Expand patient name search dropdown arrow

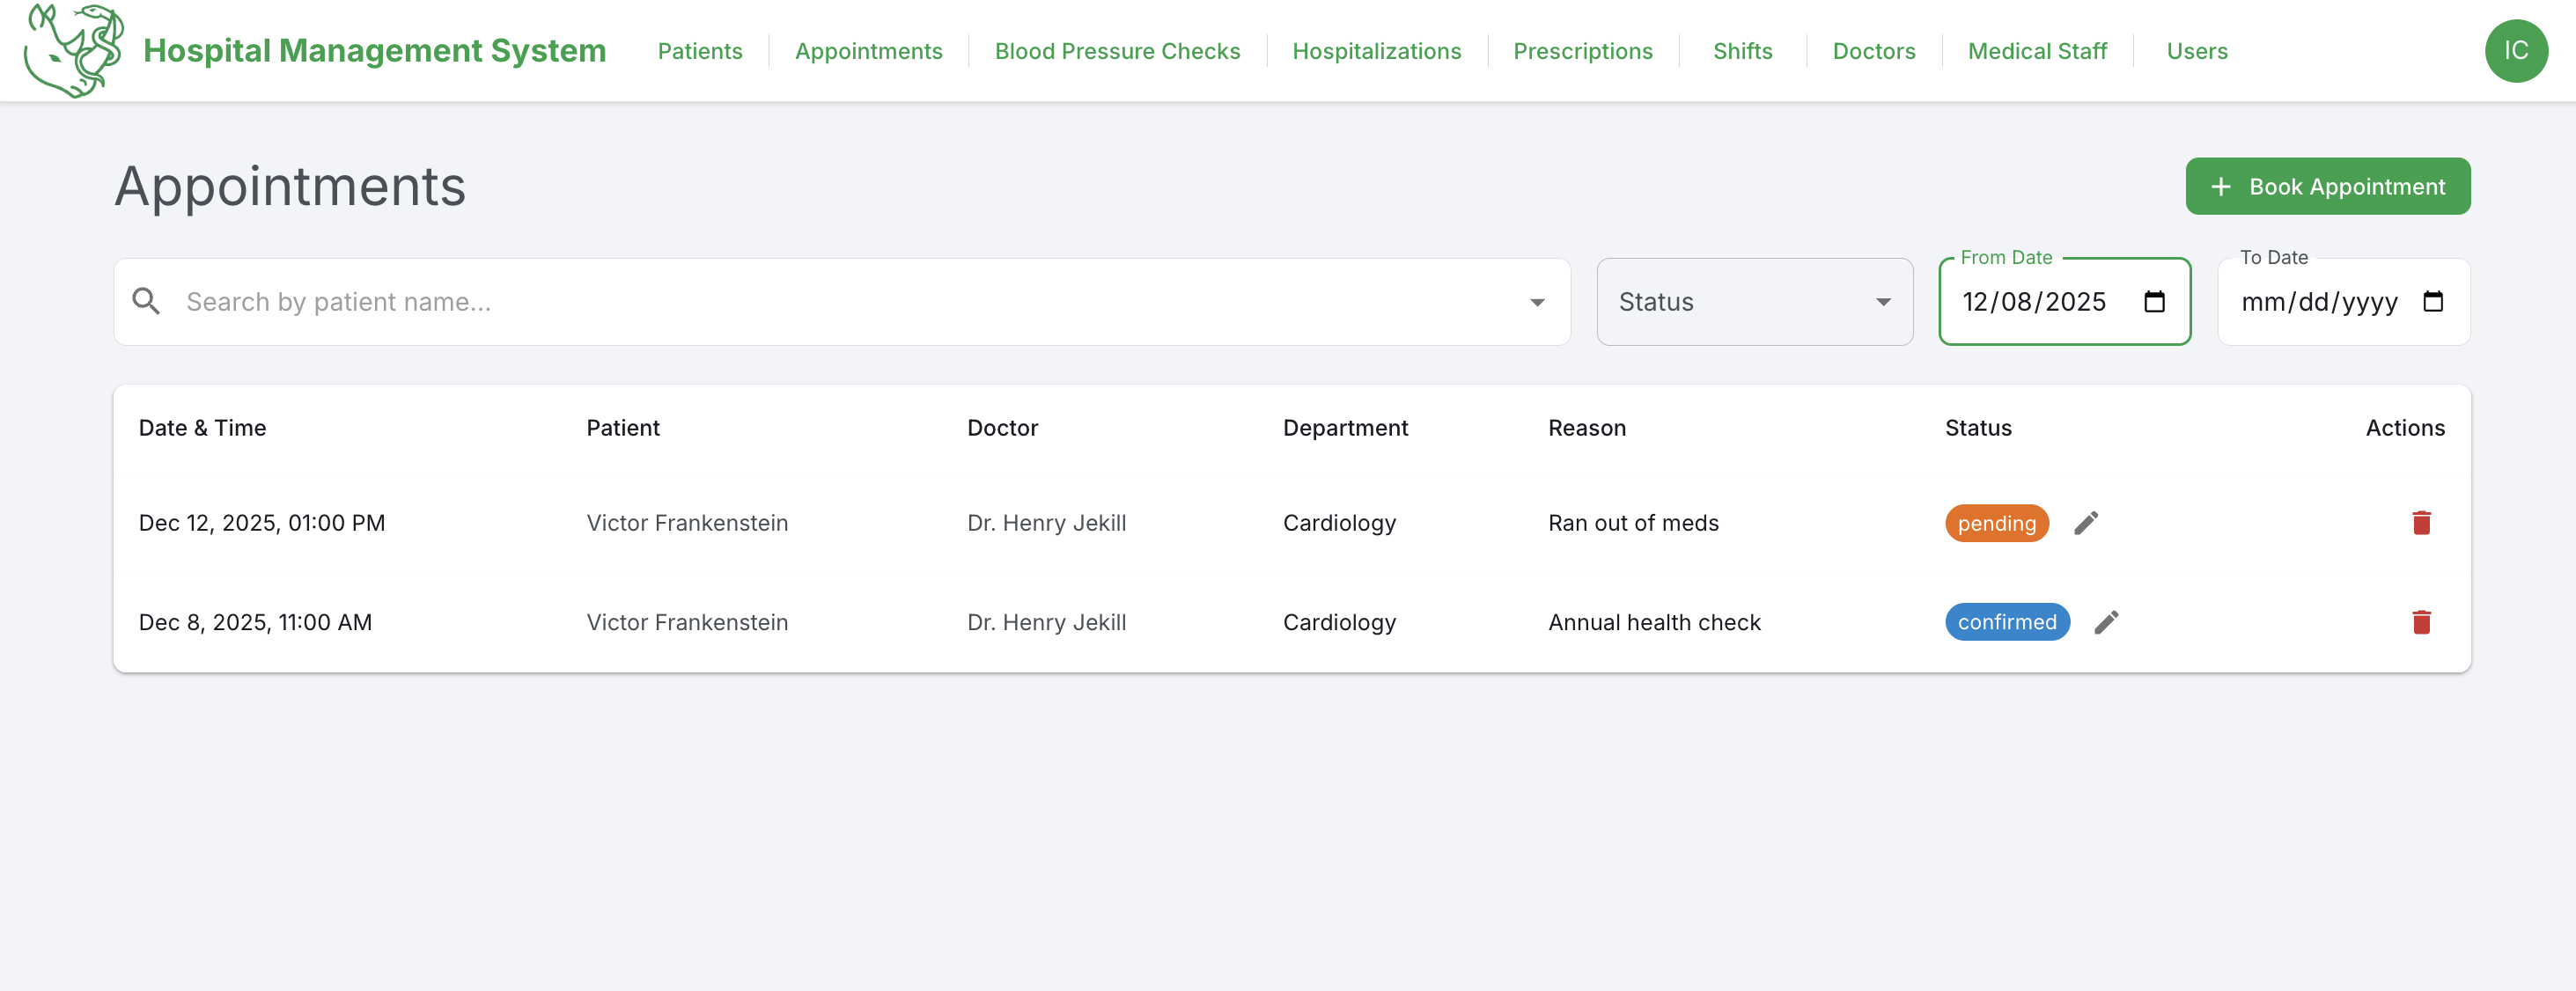1536,302
